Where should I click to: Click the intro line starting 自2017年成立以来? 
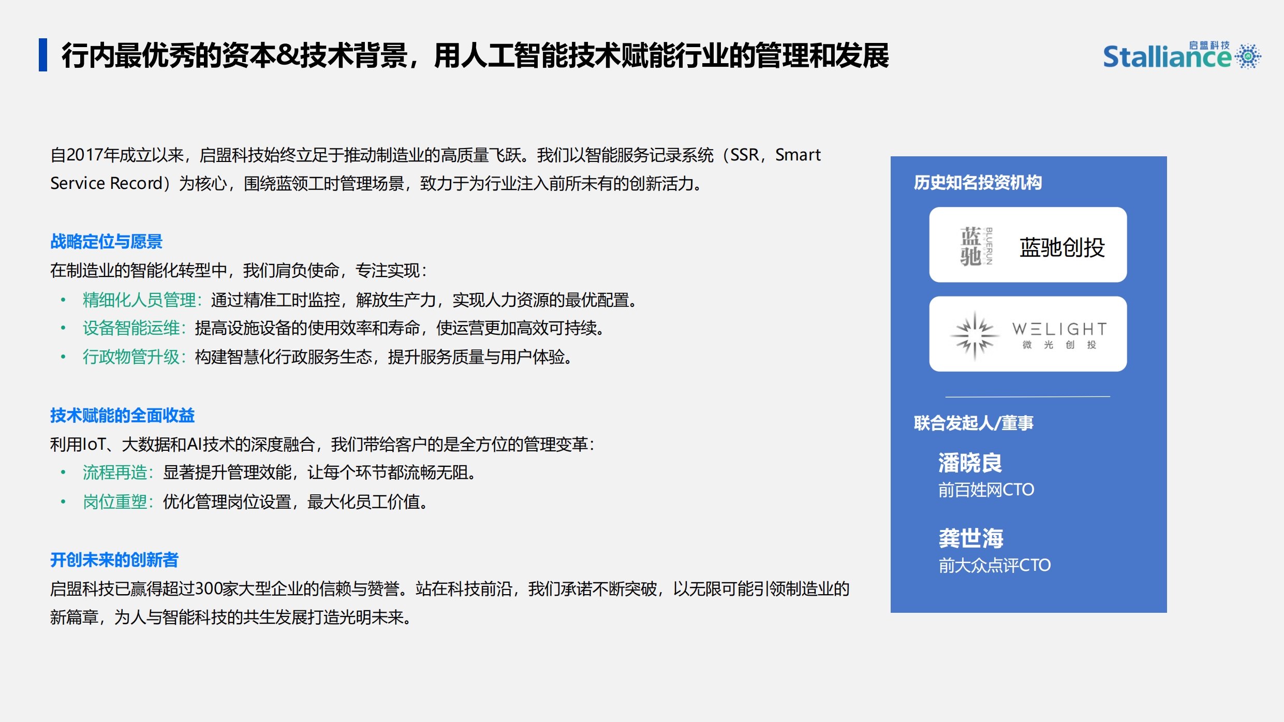pos(435,155)
